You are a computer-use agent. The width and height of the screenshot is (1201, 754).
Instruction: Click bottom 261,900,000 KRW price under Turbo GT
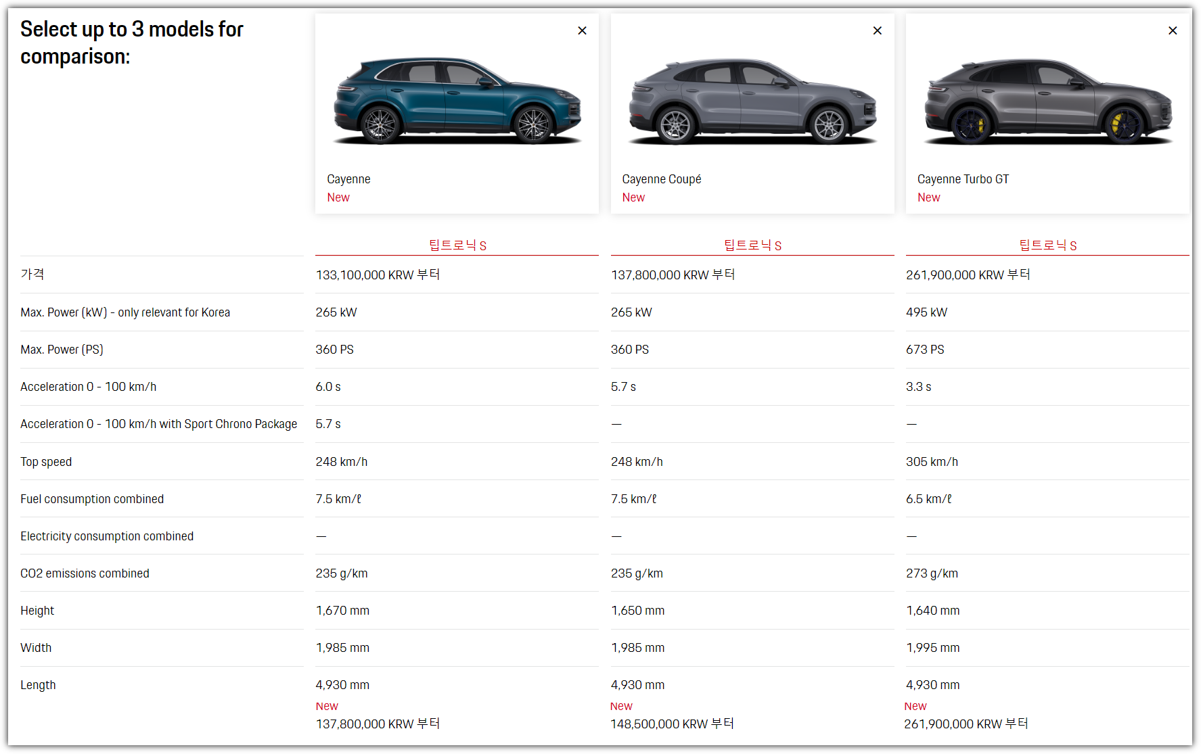[966, 724]
